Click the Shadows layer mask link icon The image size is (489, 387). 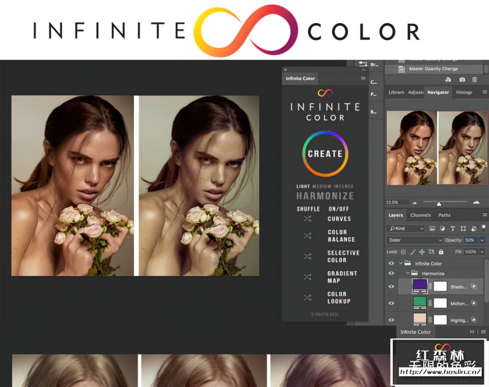point(430,286)
